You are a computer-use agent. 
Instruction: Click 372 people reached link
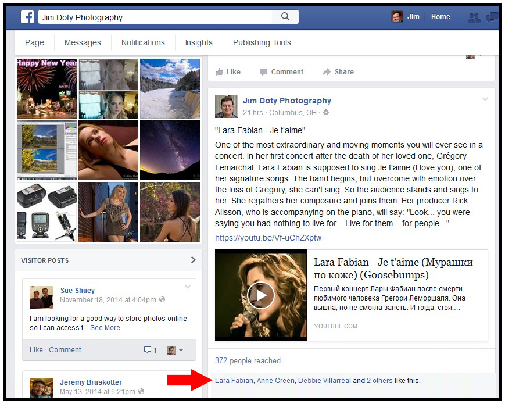248,360
